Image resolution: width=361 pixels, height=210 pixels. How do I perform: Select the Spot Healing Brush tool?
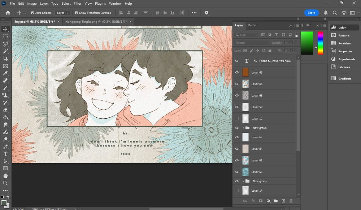tap(5, 80)
